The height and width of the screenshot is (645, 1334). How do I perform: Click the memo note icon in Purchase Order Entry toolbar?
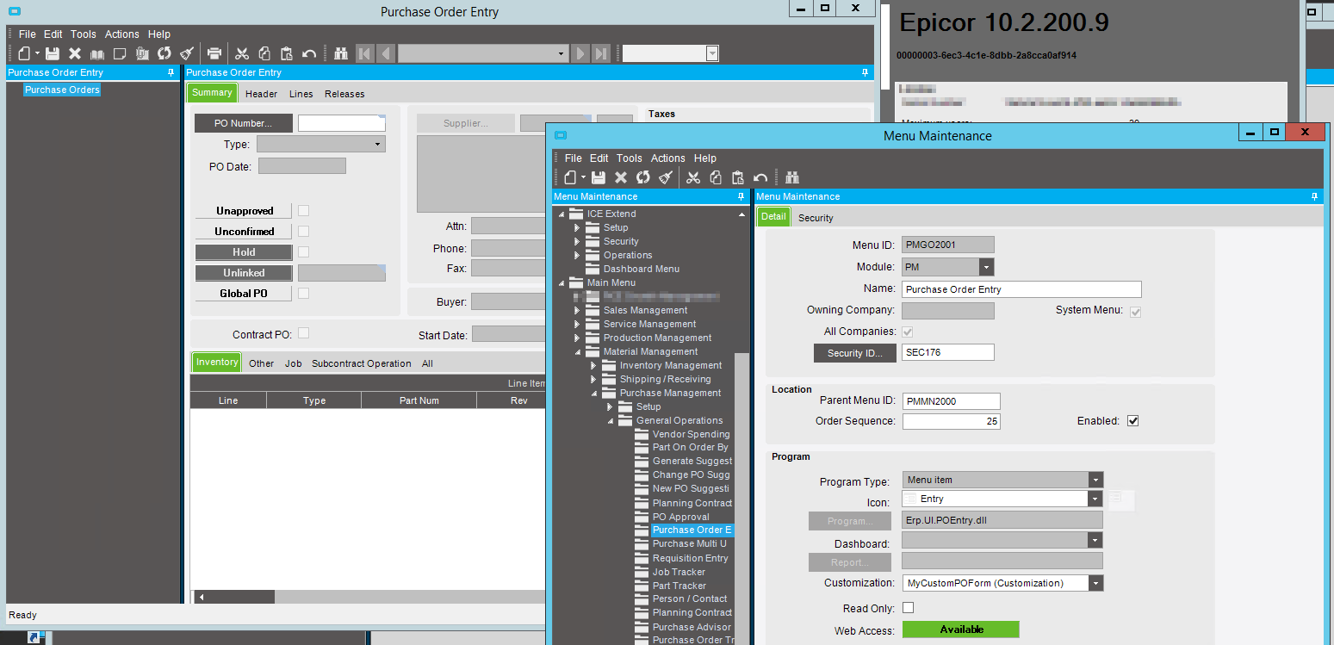point(120,53)
